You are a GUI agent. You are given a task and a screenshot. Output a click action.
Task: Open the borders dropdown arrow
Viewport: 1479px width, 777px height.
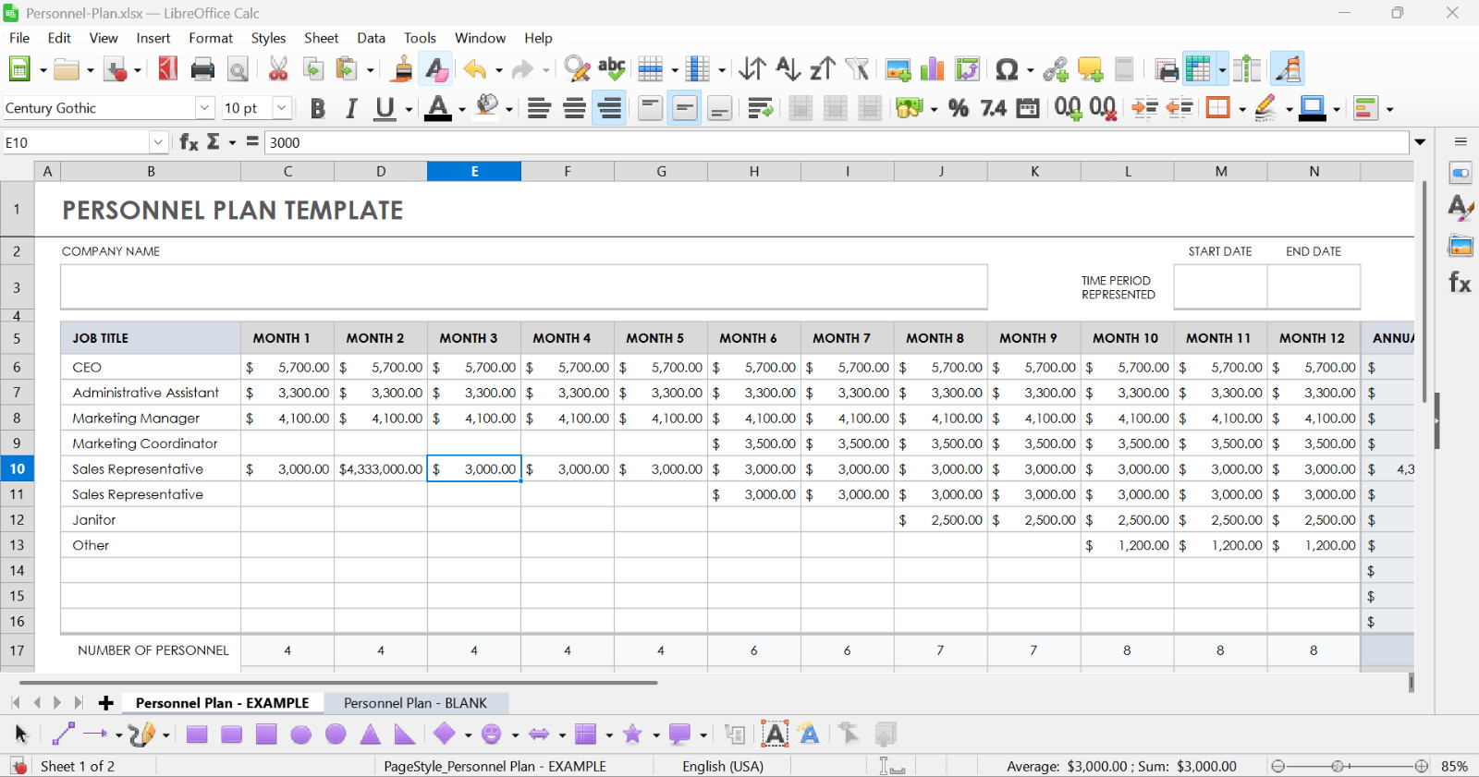click(x=1241, y=109)
